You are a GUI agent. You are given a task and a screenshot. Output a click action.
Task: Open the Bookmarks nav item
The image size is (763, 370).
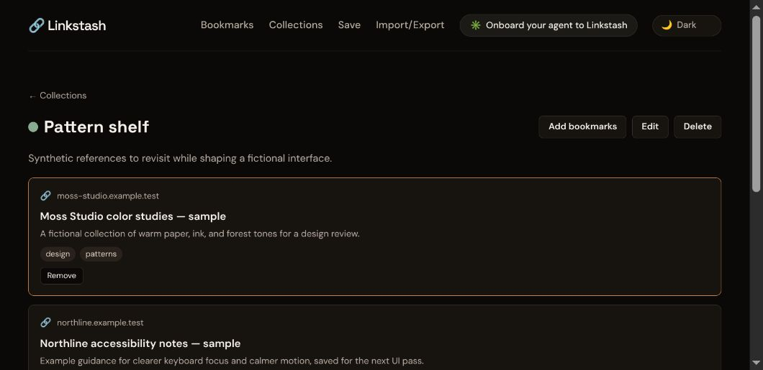point(227,24)
